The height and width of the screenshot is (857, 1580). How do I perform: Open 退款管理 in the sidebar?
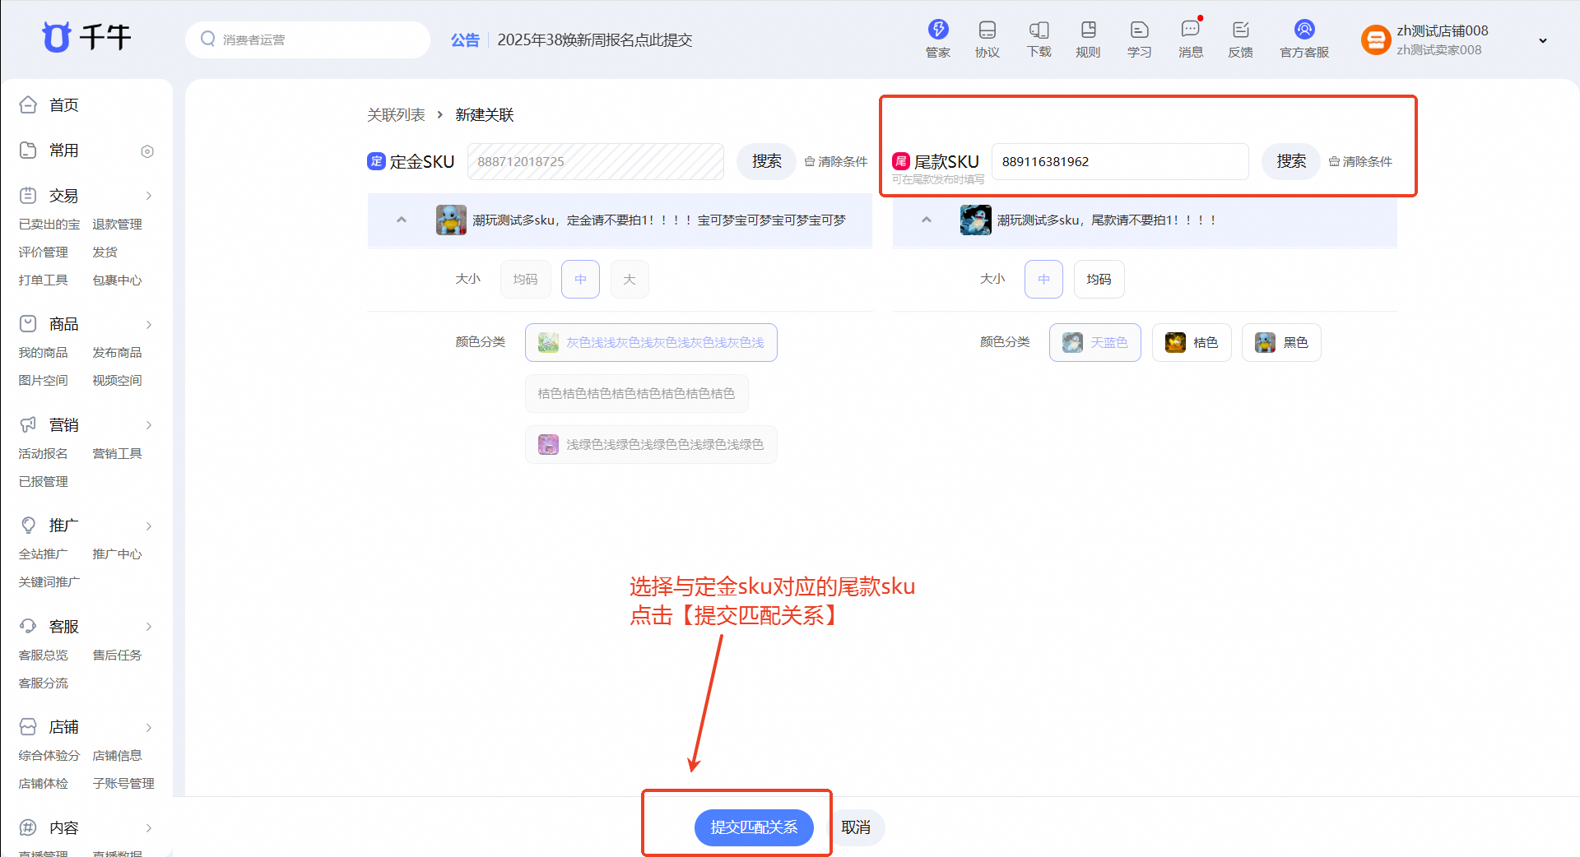[x=117, y=224]
